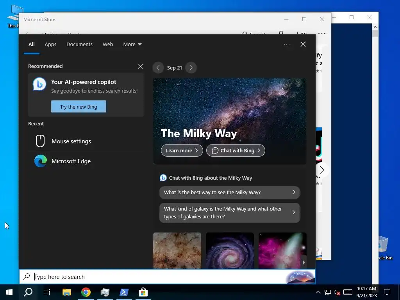The image size is (400, 300).
Task: Click the Sep 21 date label
Action: (175, 68)
